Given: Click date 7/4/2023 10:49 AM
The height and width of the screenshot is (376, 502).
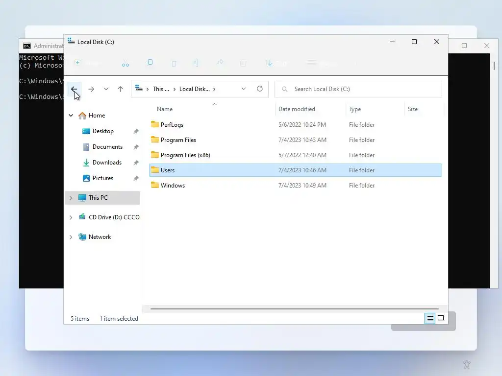Looking at the screenshot, I should tap(302, 186).
